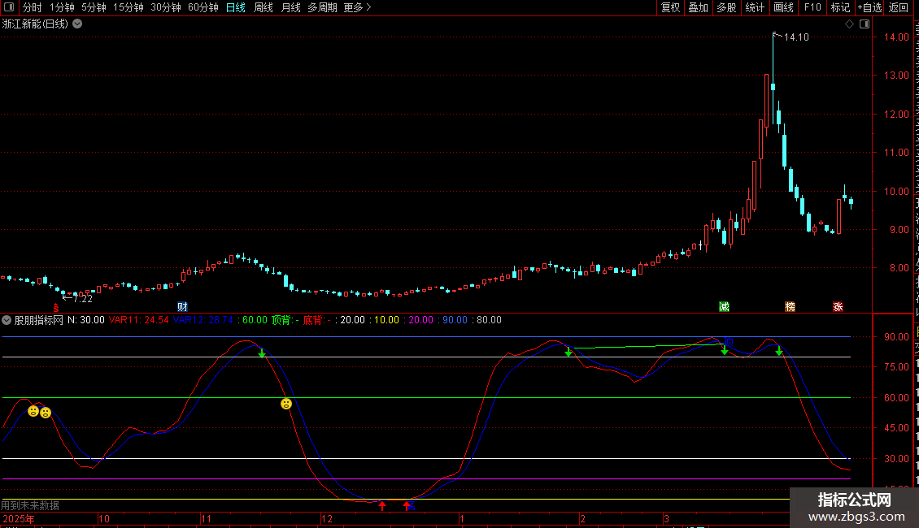Click the diamond icon above the price axis
This screenshot has height=528, width=919.
(x=849, y=24)
